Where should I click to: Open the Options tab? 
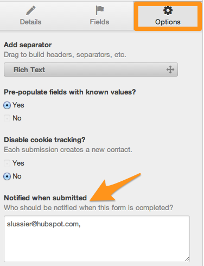168,16
